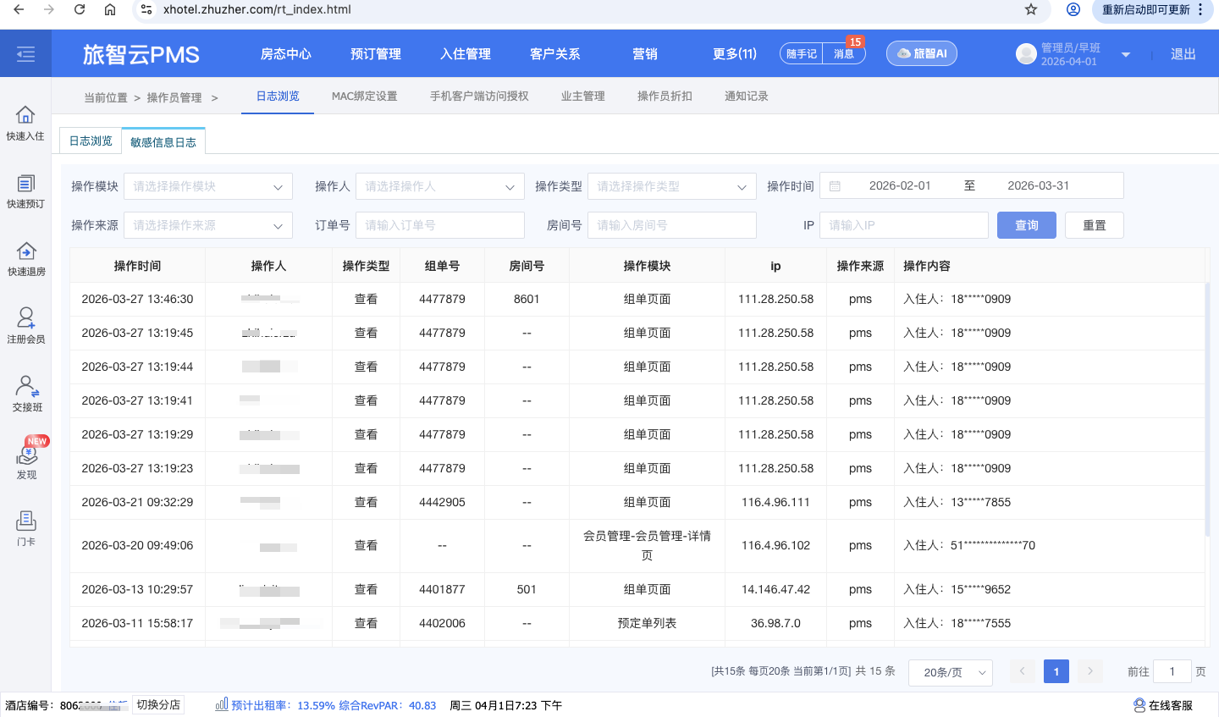Screen dimensions: 1219x717
Task: Click the 订单号 input field
Action: [x=439, y=225]
